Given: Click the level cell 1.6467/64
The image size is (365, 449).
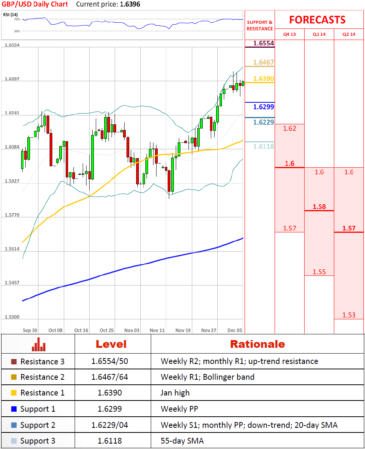Looking at the screenshot, I should (110, 377).
